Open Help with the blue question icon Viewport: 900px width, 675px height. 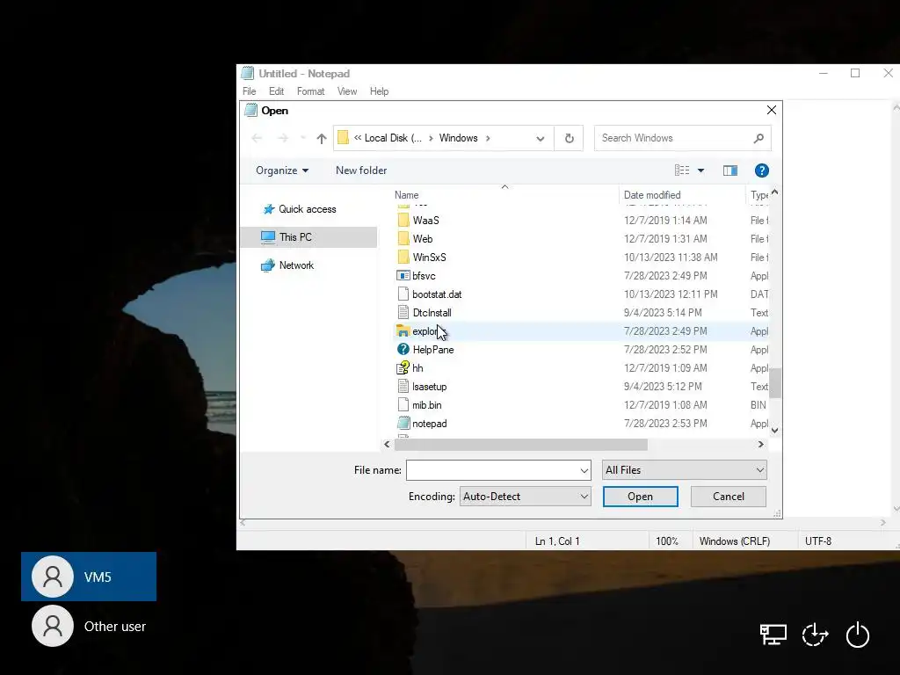tap(762, 171)
